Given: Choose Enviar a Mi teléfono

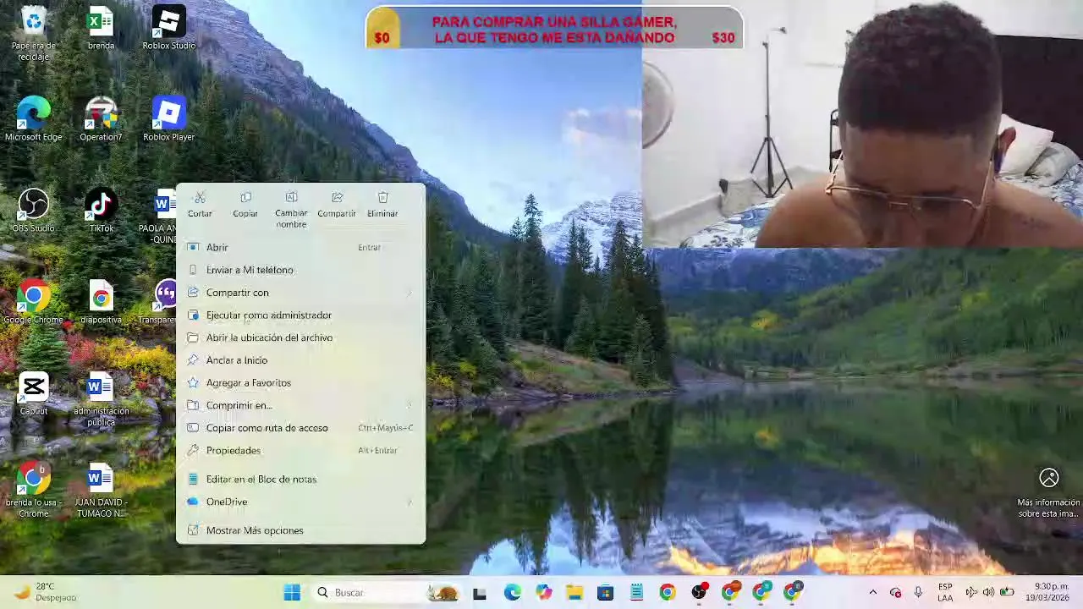Looking at the screenshot, I should [x=300, y=270].
